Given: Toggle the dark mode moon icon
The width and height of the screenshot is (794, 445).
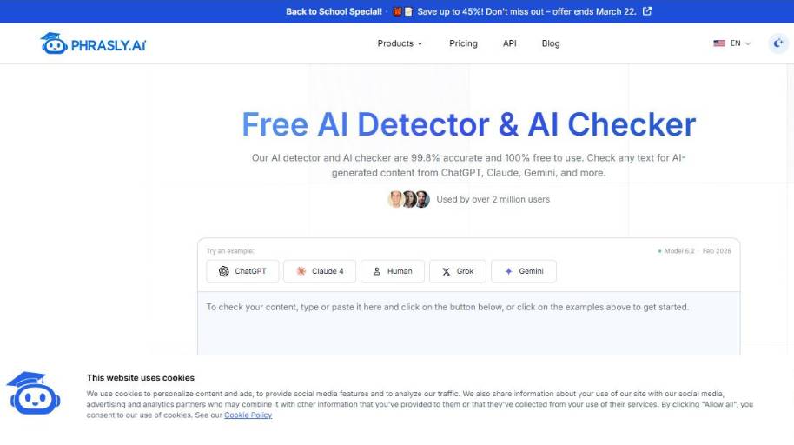Looking at the screenshot, I should [x=778, y=43].
